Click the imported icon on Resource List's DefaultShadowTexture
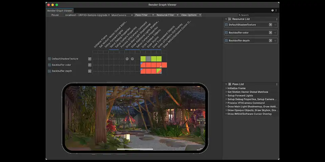Screen dimensions: 325x162 (x=270, y=25)
